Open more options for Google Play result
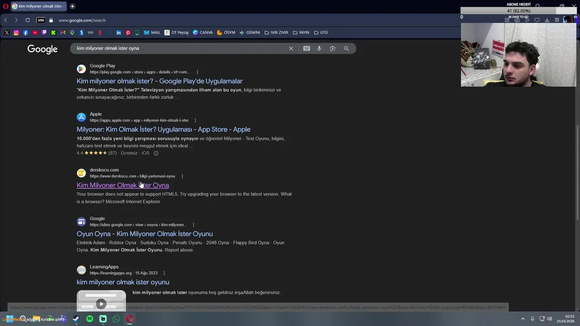Screen dimensions: 580x326 [197, 72]
